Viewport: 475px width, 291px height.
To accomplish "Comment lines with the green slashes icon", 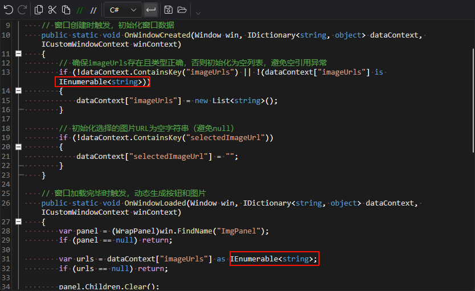I will pyautogui.click(x=80, y=11).
